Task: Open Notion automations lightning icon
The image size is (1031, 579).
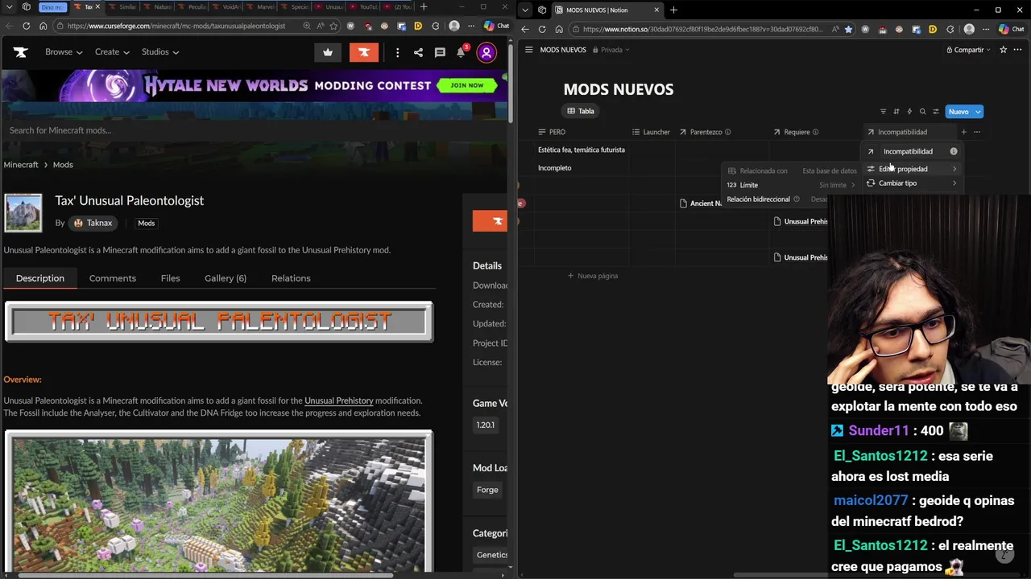Action: (909, 112)
